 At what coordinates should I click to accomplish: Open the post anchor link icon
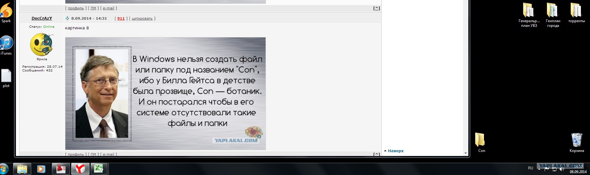tap(67, 18)
